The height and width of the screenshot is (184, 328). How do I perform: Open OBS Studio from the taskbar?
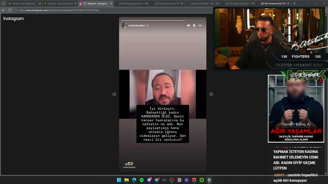[x=172, y=180]
